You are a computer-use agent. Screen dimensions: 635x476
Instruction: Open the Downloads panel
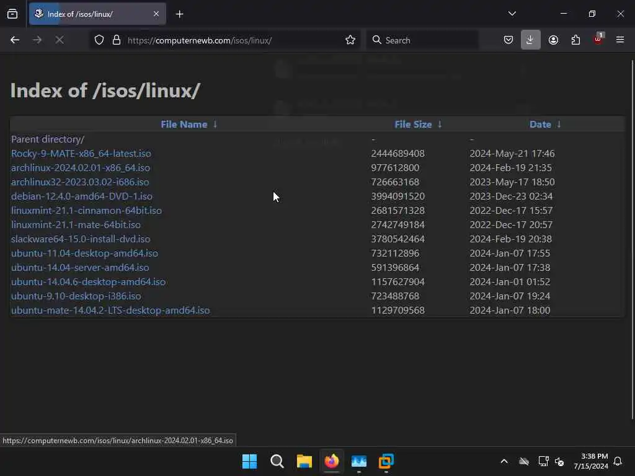(531, 40)
